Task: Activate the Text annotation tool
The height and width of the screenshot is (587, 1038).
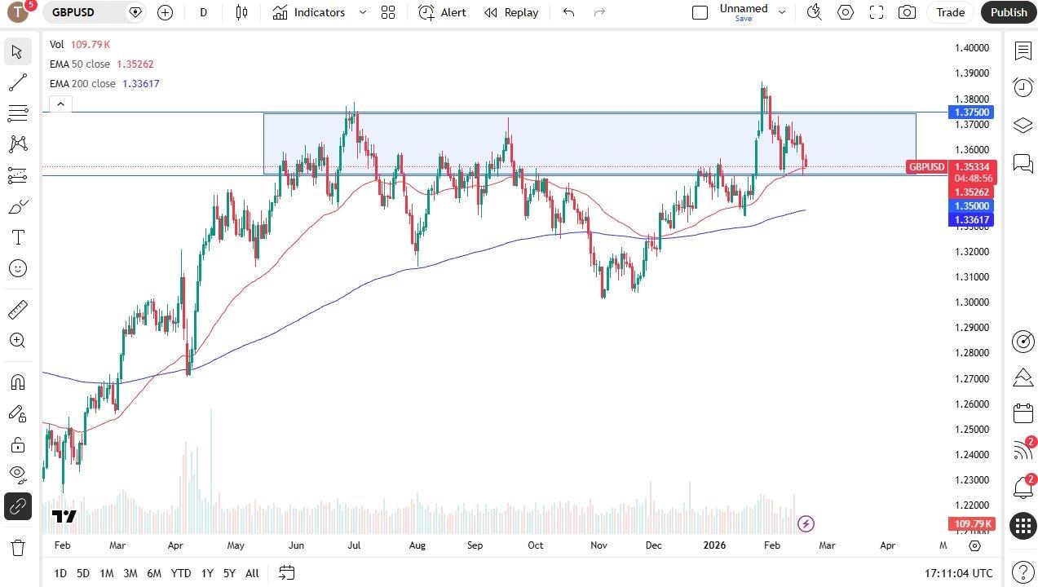Action: click(x=18, y=237)
